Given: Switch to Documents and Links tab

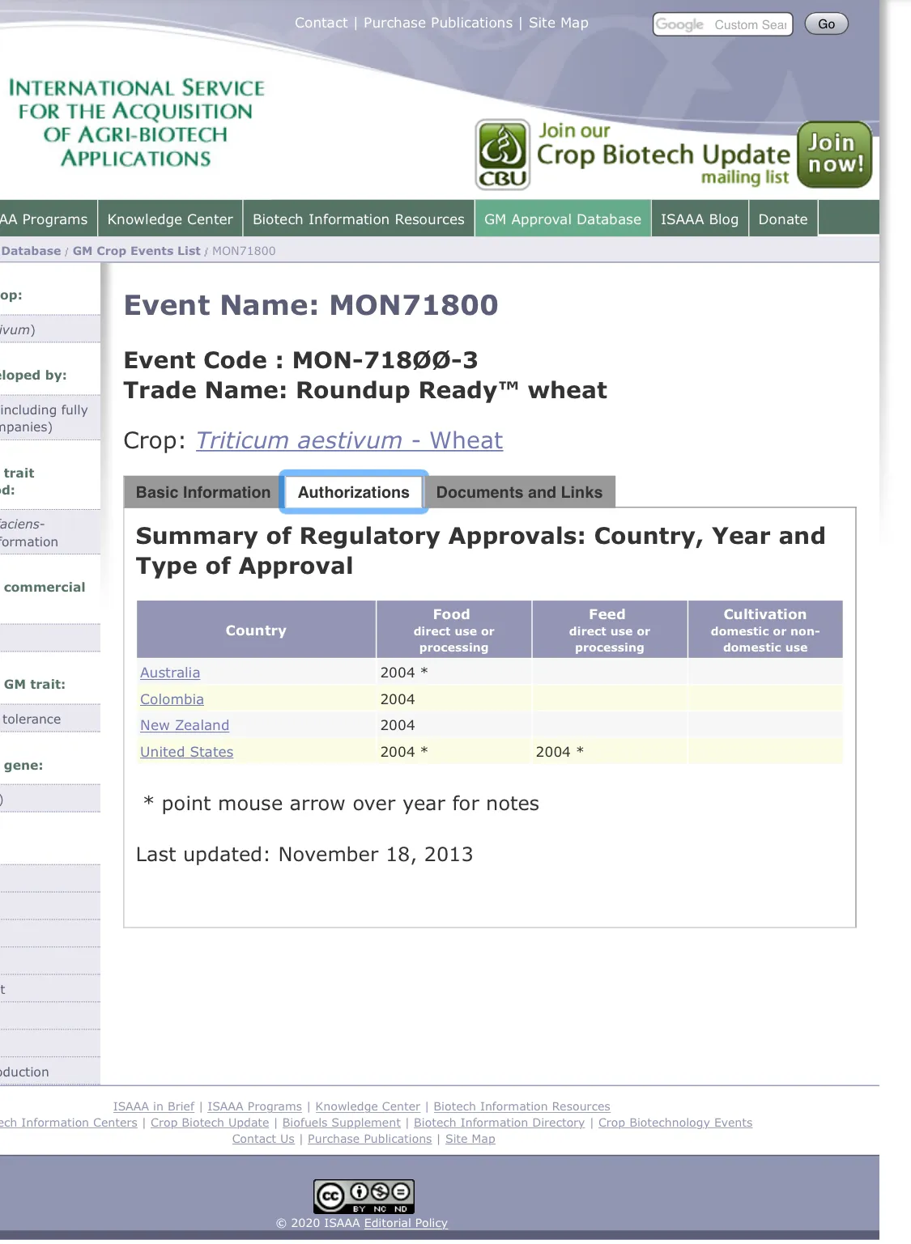Looking at the screenshot, I should tap(519, 492).
